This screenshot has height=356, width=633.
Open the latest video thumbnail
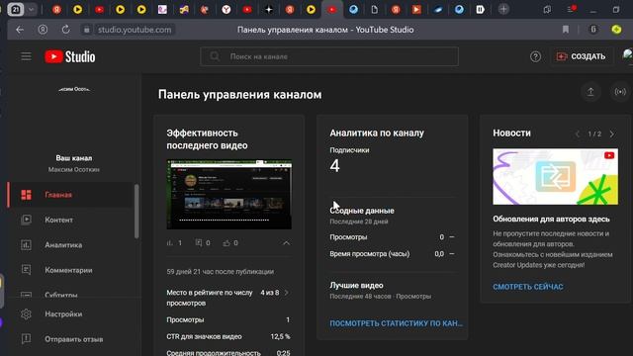coord(228,195)
